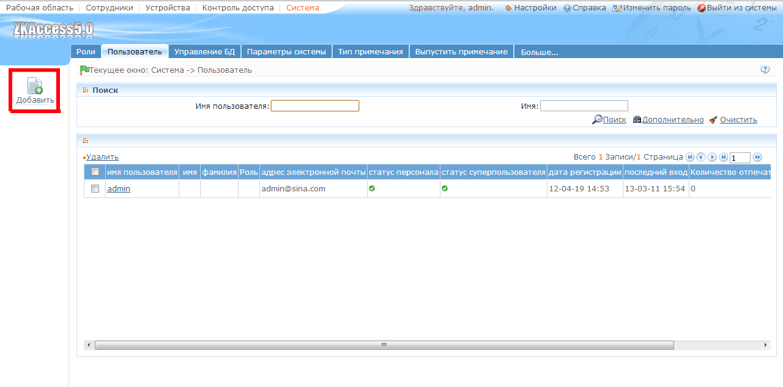Screen dimensions: 783x387
Task: Click the horizontal scrollbar thumb
Action: 384,345
